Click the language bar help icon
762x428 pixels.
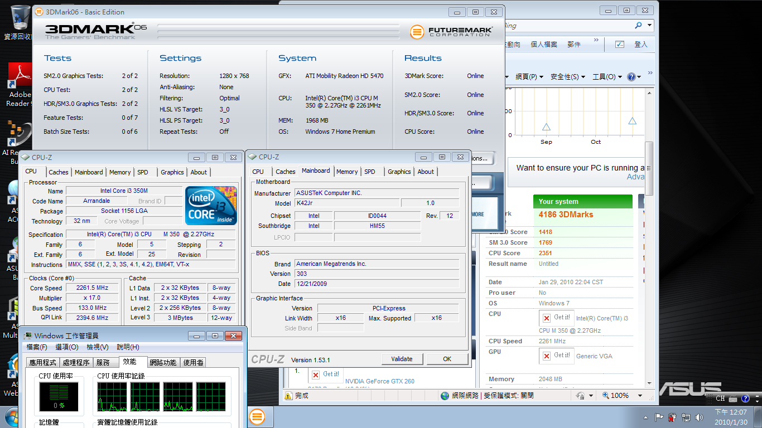click(x=745, y=398)
